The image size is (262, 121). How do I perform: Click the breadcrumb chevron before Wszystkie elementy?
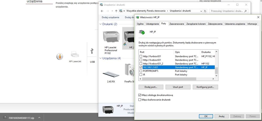point(124,11)
